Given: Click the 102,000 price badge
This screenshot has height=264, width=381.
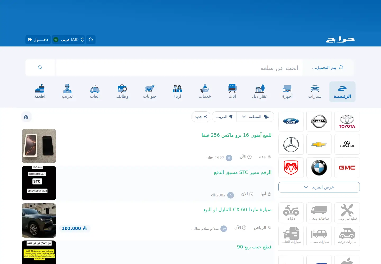Looking at the screenshot, I should [x=75, y=229].
